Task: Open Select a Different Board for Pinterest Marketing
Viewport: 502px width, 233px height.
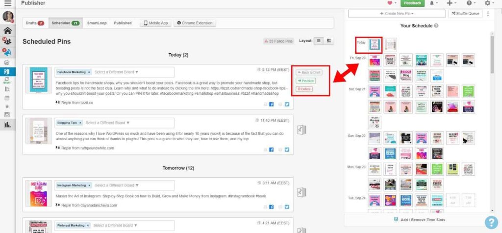Action: (x=115, y=225)
